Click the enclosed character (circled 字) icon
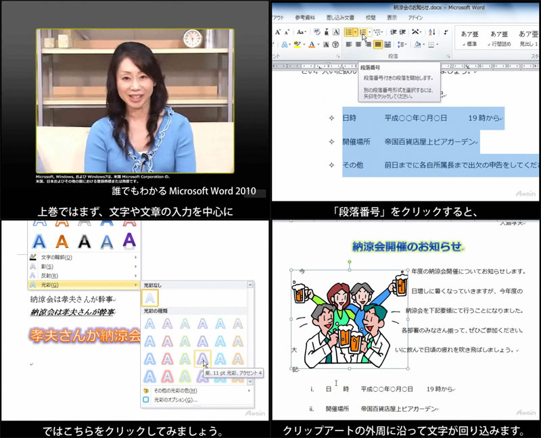Screen dimensions: 541x438 335,45
